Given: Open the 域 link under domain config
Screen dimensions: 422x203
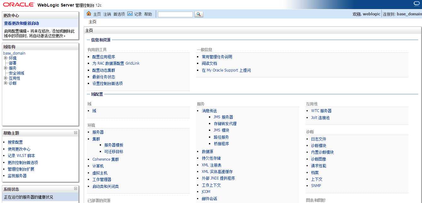Looking at the screenshot, I should coord(94,111).
